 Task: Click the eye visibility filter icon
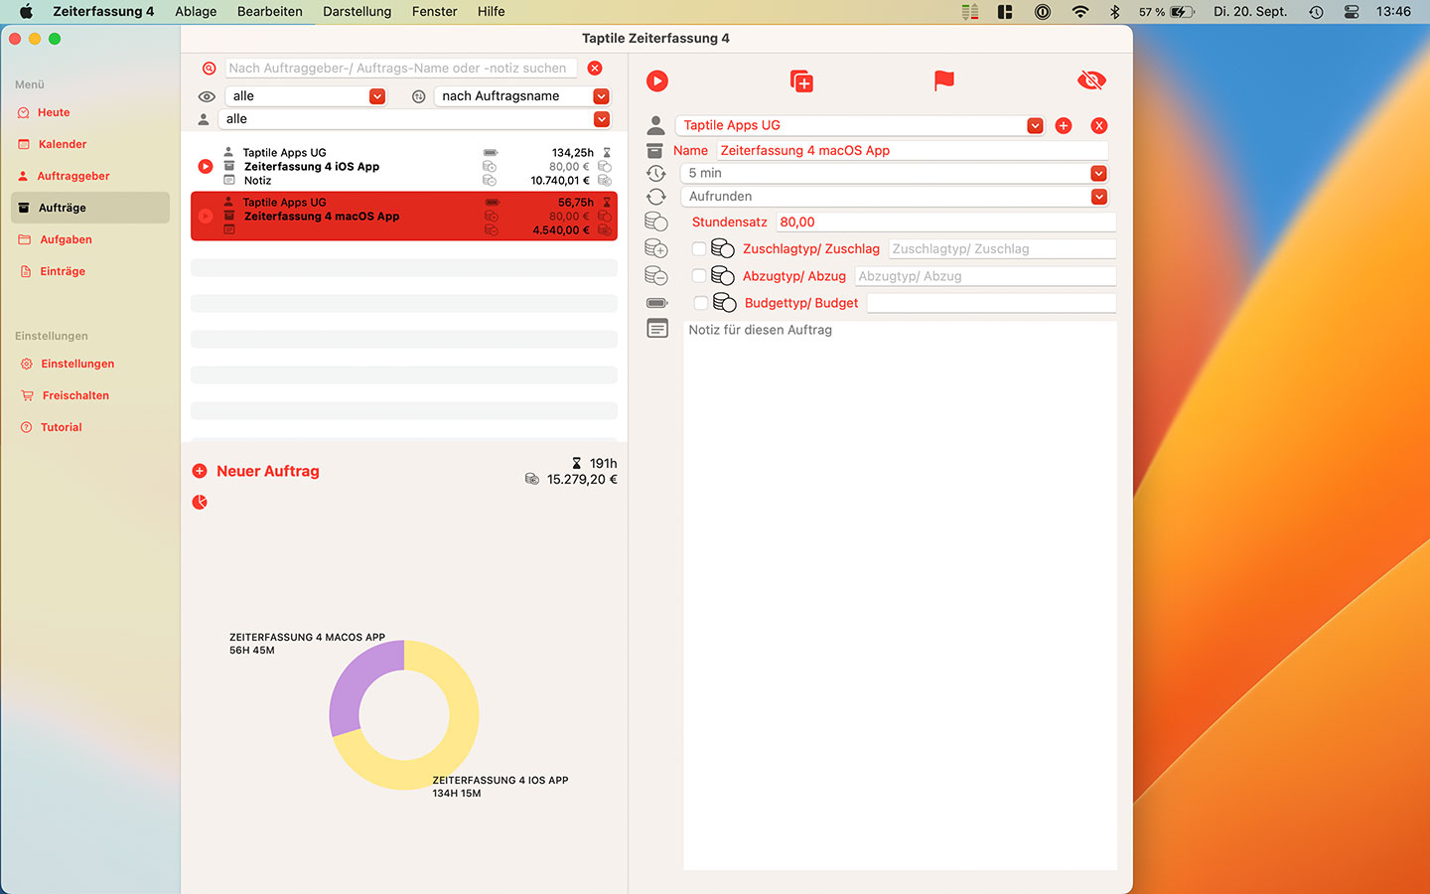(207, 96)
